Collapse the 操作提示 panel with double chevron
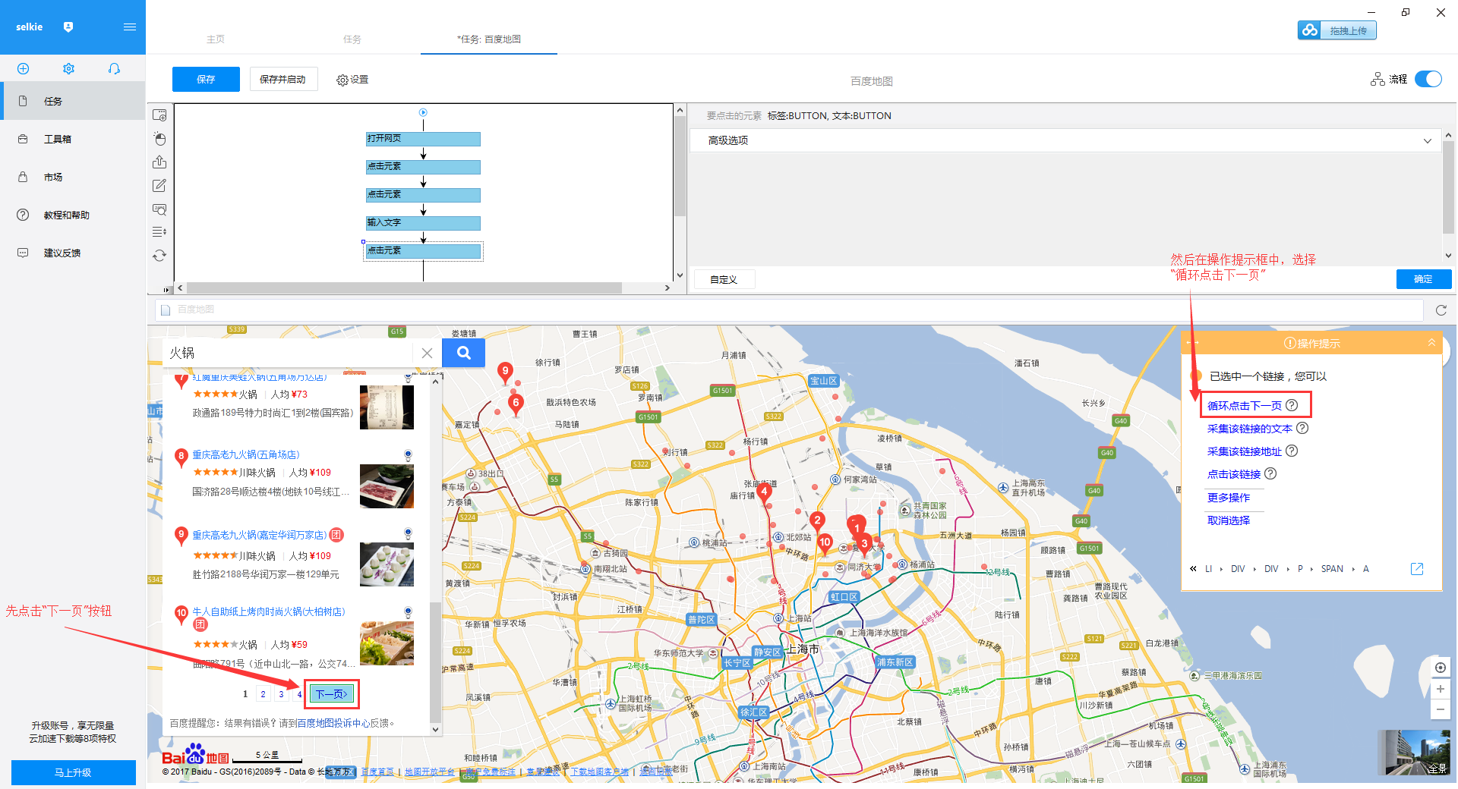Screen dimensions: 1458x789 (1431, 343)
